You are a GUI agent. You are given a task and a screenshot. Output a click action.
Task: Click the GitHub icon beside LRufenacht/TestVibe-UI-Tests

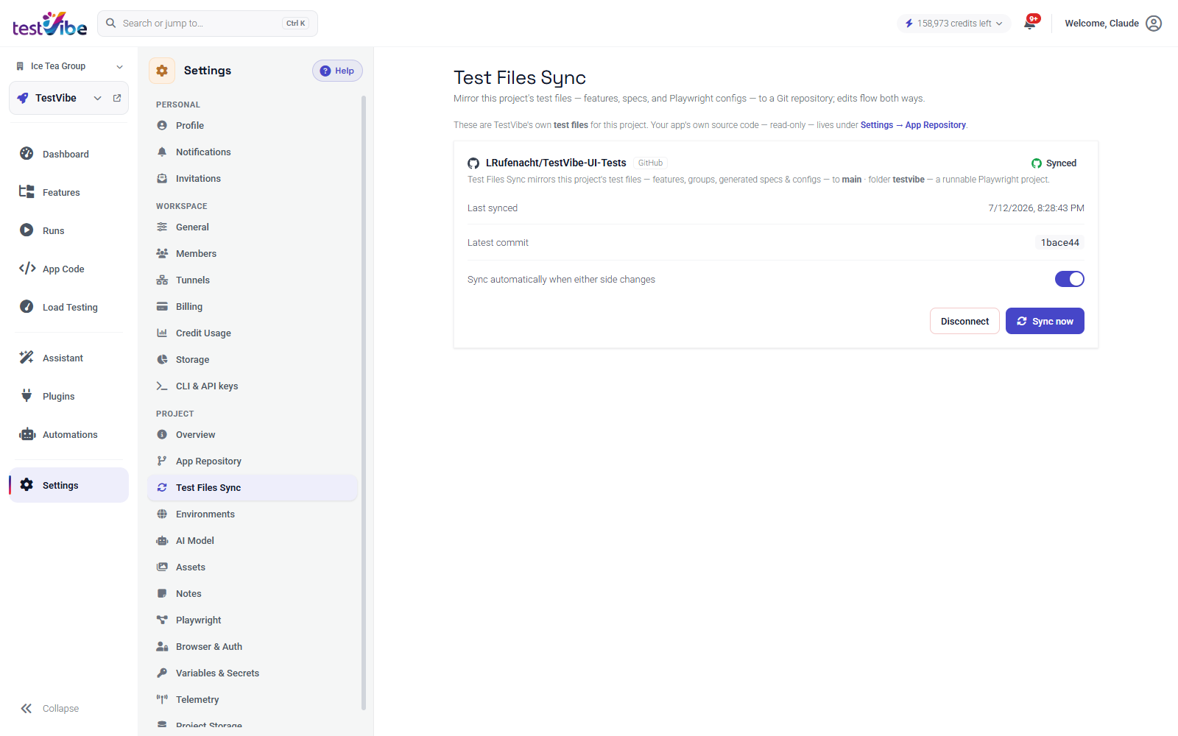[x=473, y=163]
